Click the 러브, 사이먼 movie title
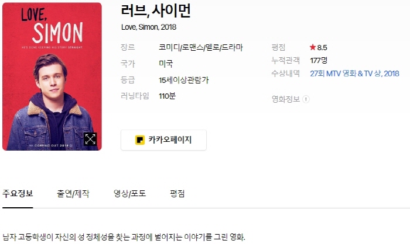This screenshot has height=244, width=410. tap(156, 11)
